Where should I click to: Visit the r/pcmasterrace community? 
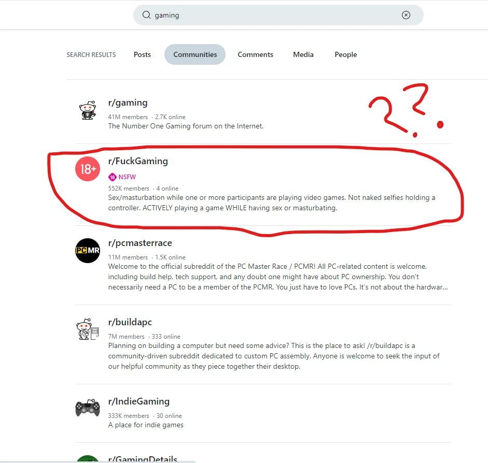tap(140, 243)
